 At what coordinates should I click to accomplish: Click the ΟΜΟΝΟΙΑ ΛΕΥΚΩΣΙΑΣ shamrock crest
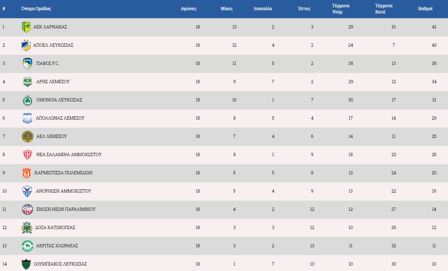(27, 100)
